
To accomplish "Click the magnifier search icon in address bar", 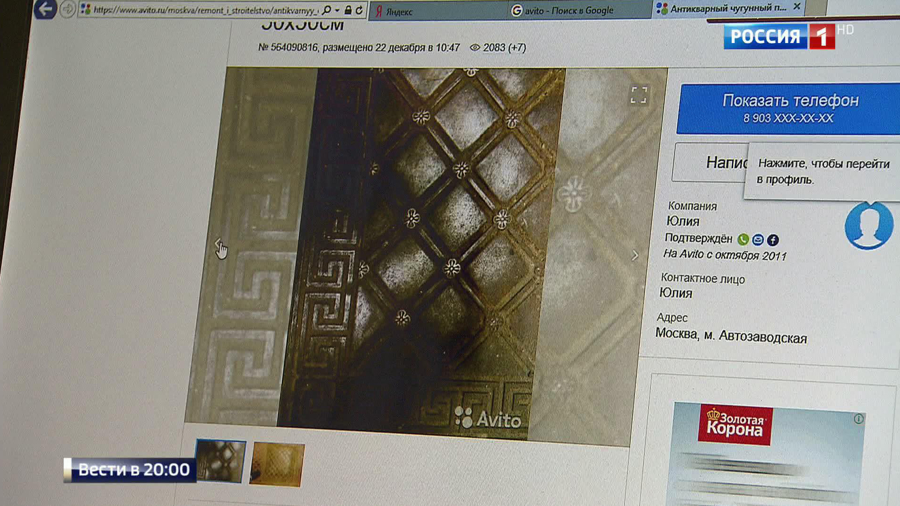I will click(327, 10).
